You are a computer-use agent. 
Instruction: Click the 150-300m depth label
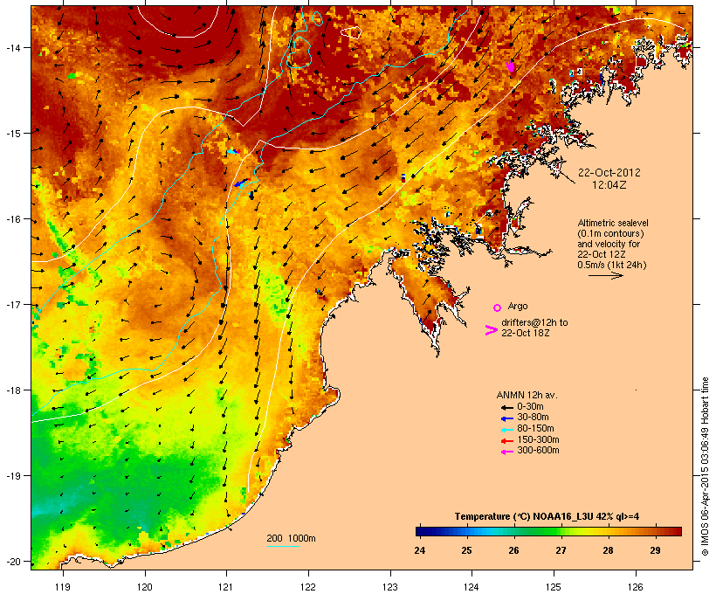click(x=538, y=439)
